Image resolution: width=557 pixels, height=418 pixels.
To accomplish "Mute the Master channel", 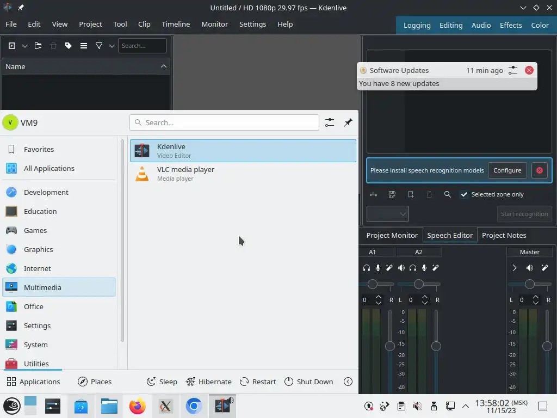I will tap(530, 268).
